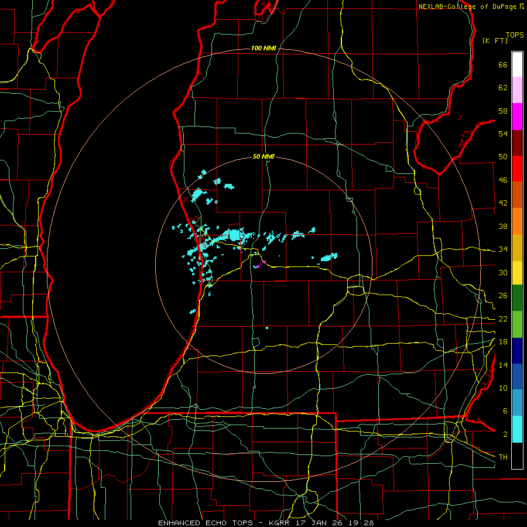527x527 pixels.
Task: Click the 54 label on the legend
Action: (503, 134)
